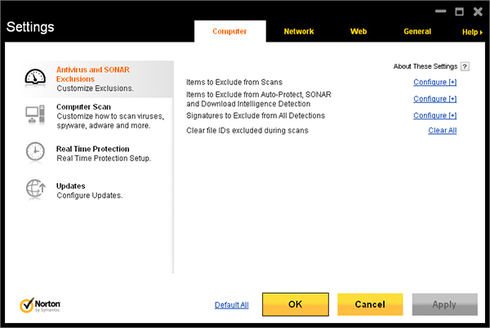Viewport: 490px width, 328px height.
Task: Click 'Signatures to Exclude from All Detections' text
Action: (x=256, y=115)
